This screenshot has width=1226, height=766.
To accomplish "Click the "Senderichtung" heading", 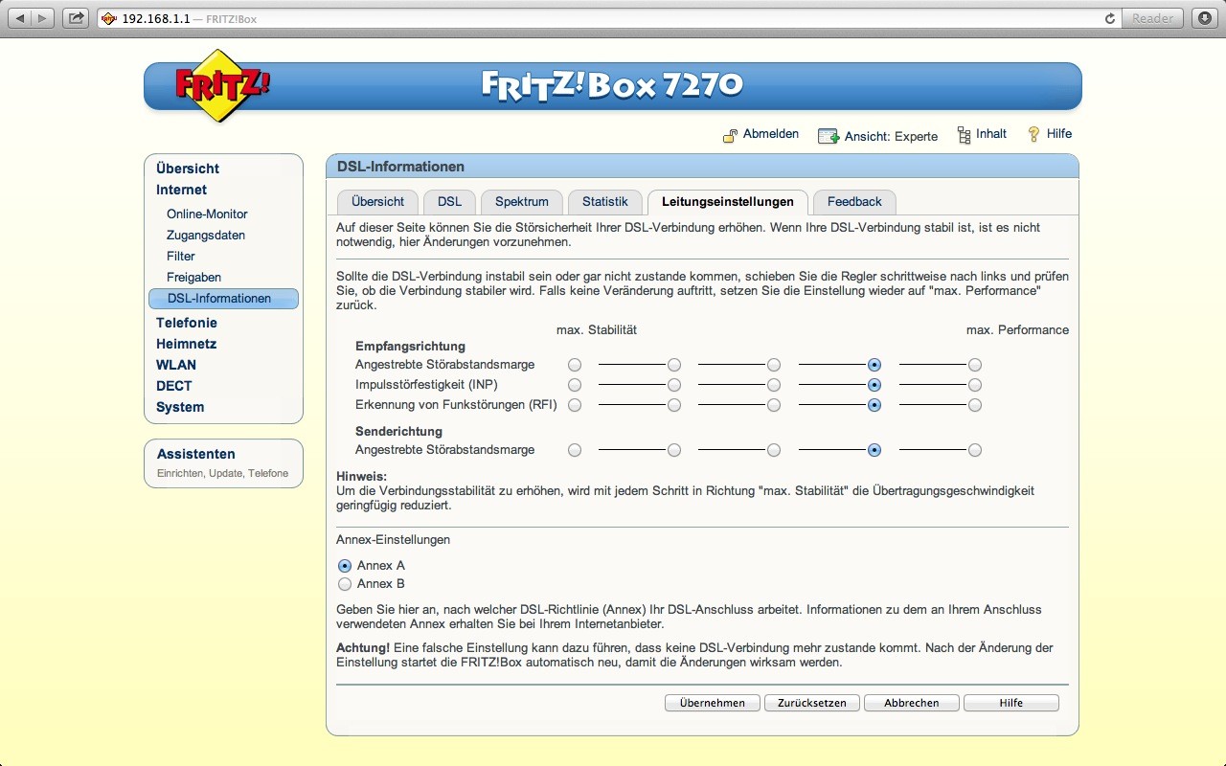I will coord(397,432).
